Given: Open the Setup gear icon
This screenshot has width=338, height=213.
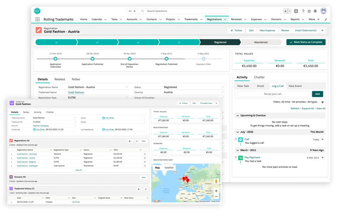Looking at the screenshot, I should click(309, 11).
